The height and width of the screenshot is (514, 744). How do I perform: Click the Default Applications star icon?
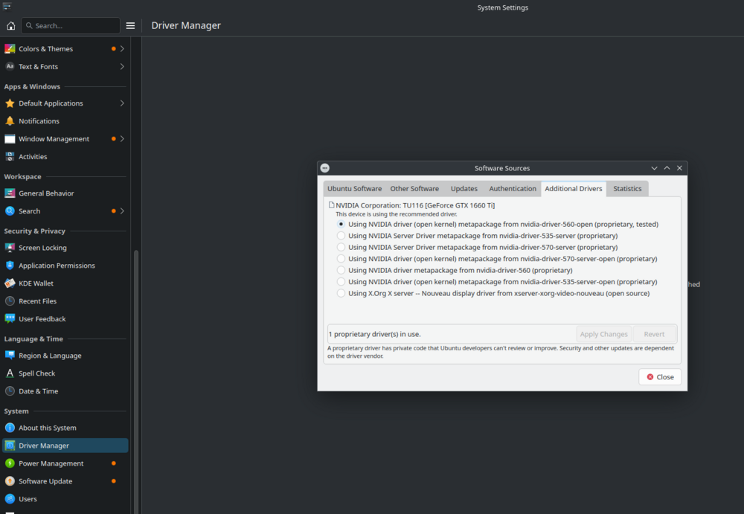click(x=10, y=103)
